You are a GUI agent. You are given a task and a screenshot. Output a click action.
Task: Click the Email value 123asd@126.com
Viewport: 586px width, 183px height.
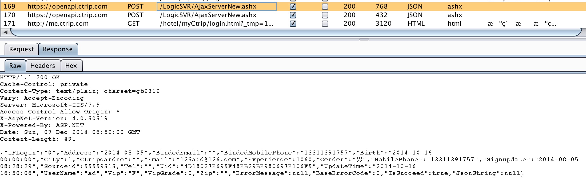pos(208,160)
